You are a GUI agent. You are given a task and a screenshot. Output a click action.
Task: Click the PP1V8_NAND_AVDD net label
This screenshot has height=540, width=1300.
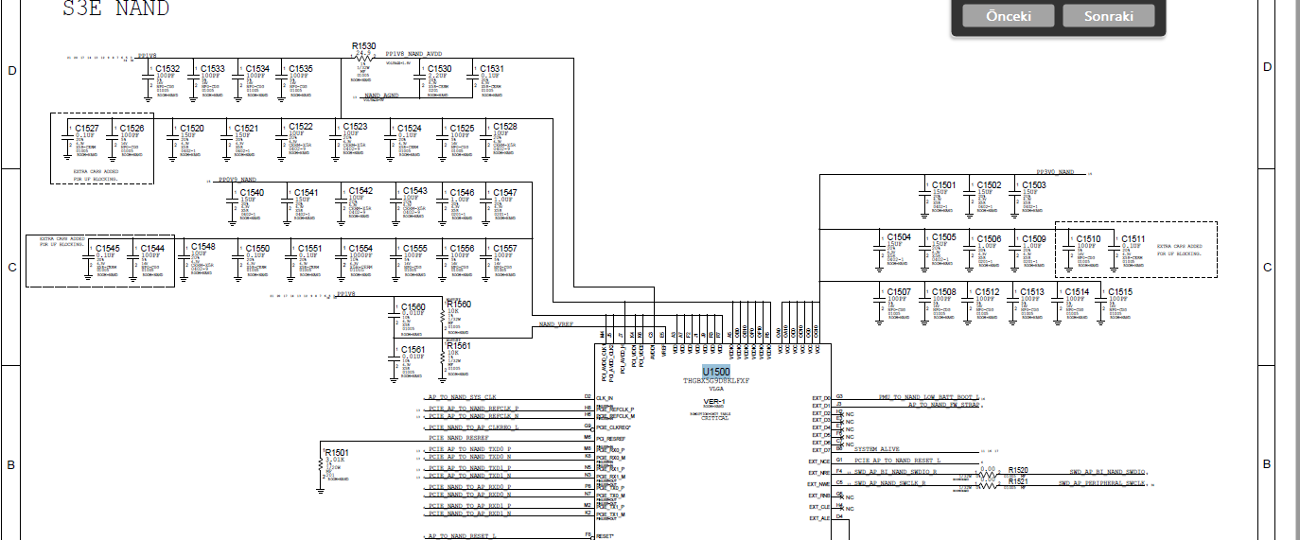coord(413,54)
